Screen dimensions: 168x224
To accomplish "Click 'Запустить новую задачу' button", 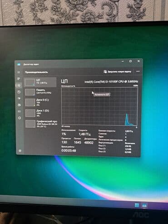I will pyautogui.click(x=117, y=72).
